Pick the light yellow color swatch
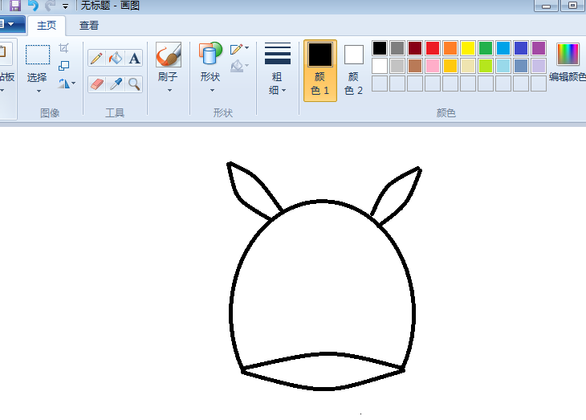 [x=468, y=66]
